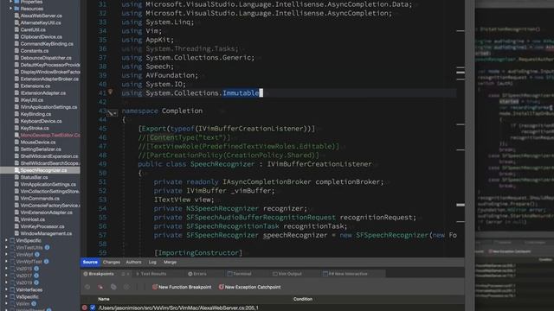
Task: Click the Name column header
Action: click(x=104, y=299)
